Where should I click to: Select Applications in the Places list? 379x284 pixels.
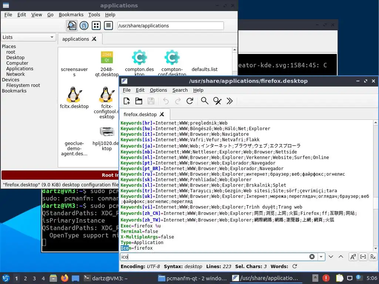pos(20,68)
